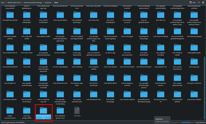Select the .nomedia file
The width and height of the screenshot is (206, 124).
click(x=77, y=112)
